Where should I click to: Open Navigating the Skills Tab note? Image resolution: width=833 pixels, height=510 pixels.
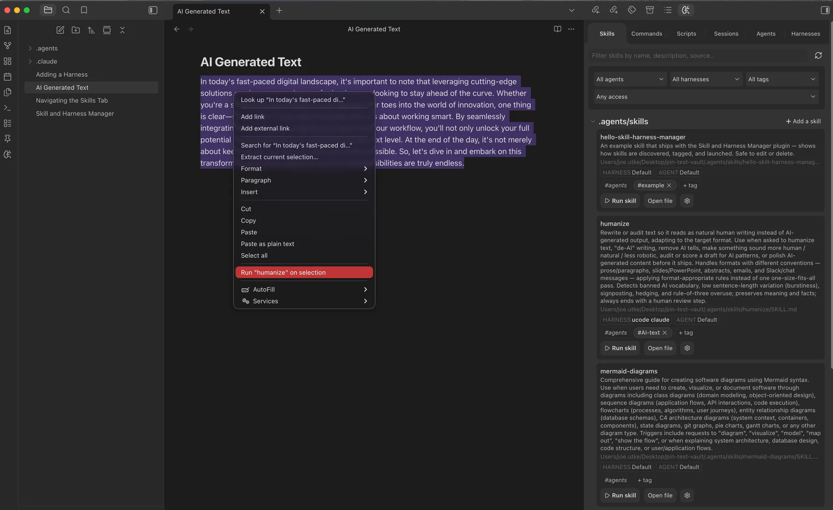pyautogui.click(x=91, y=100)
